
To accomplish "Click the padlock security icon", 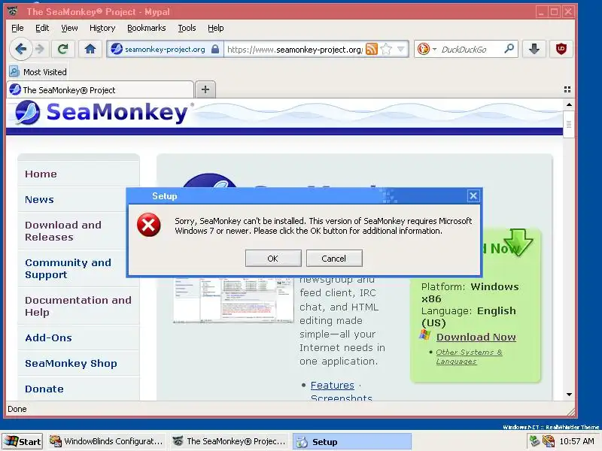I will 215,49.
